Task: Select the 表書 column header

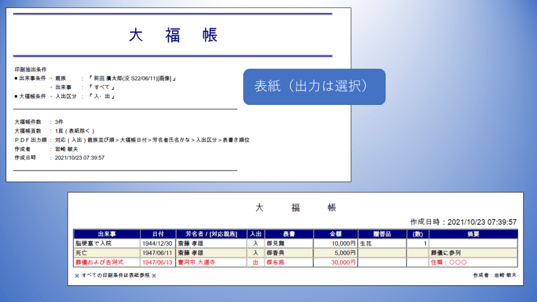Action: click(x=289, y=234)
